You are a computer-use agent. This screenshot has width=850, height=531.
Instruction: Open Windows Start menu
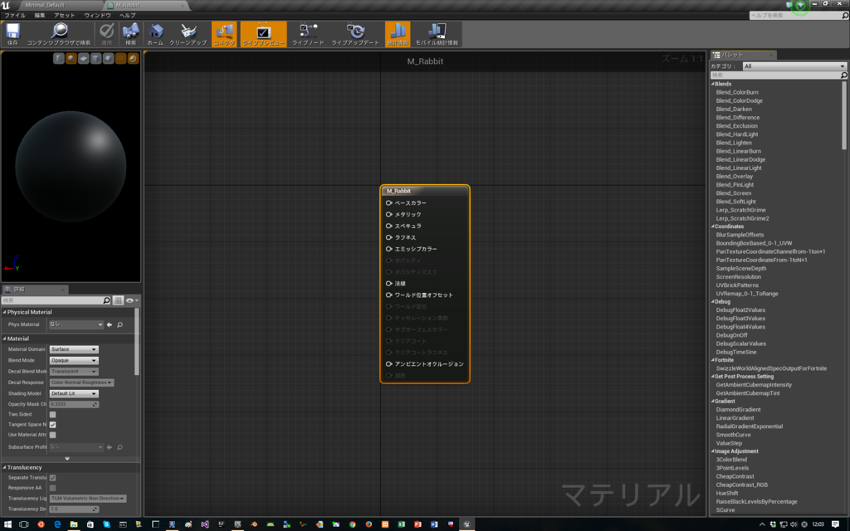coord(7,524)
